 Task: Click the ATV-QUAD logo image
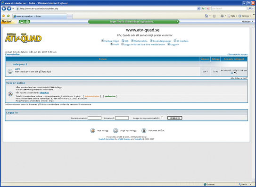tap(23, 38)
